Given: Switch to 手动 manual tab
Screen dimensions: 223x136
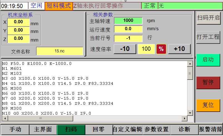Looking at the screenshot, I should (x=15, y=129).
